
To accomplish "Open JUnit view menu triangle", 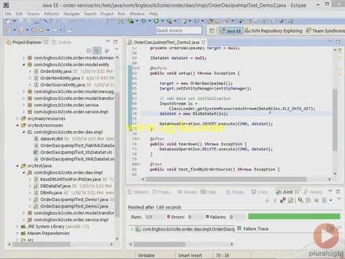I will (339, 199).
